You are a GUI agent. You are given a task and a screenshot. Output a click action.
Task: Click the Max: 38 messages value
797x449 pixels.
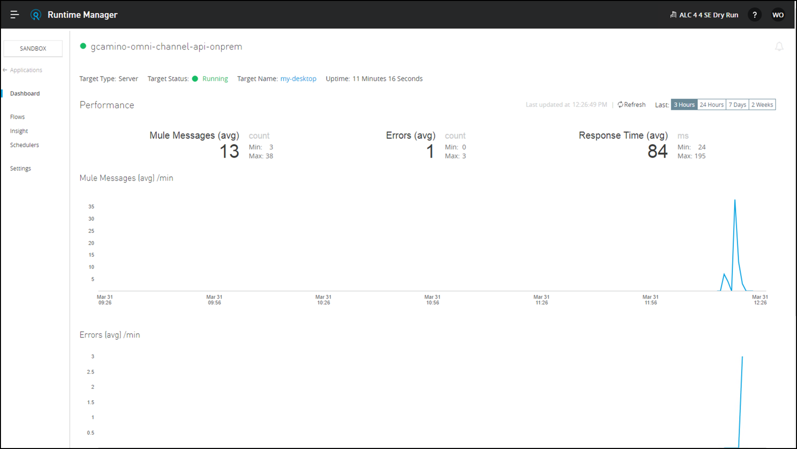tap(261, 156)
